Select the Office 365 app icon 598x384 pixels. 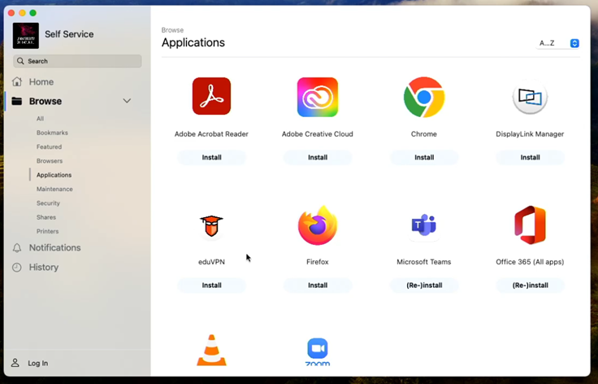tap(530, 225)
